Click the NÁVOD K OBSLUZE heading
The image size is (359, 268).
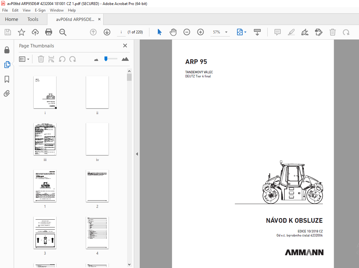pos(294,221)
